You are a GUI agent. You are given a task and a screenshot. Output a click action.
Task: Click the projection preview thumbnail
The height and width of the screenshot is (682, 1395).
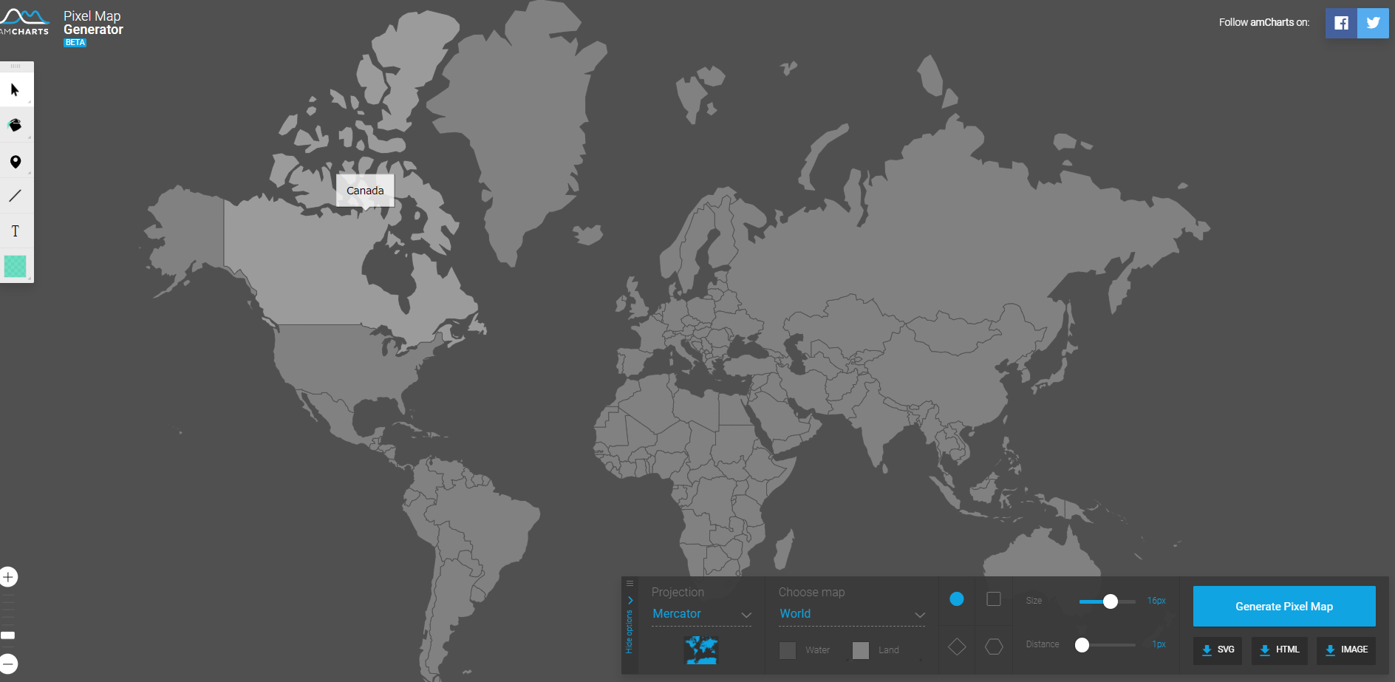(701, 650)
